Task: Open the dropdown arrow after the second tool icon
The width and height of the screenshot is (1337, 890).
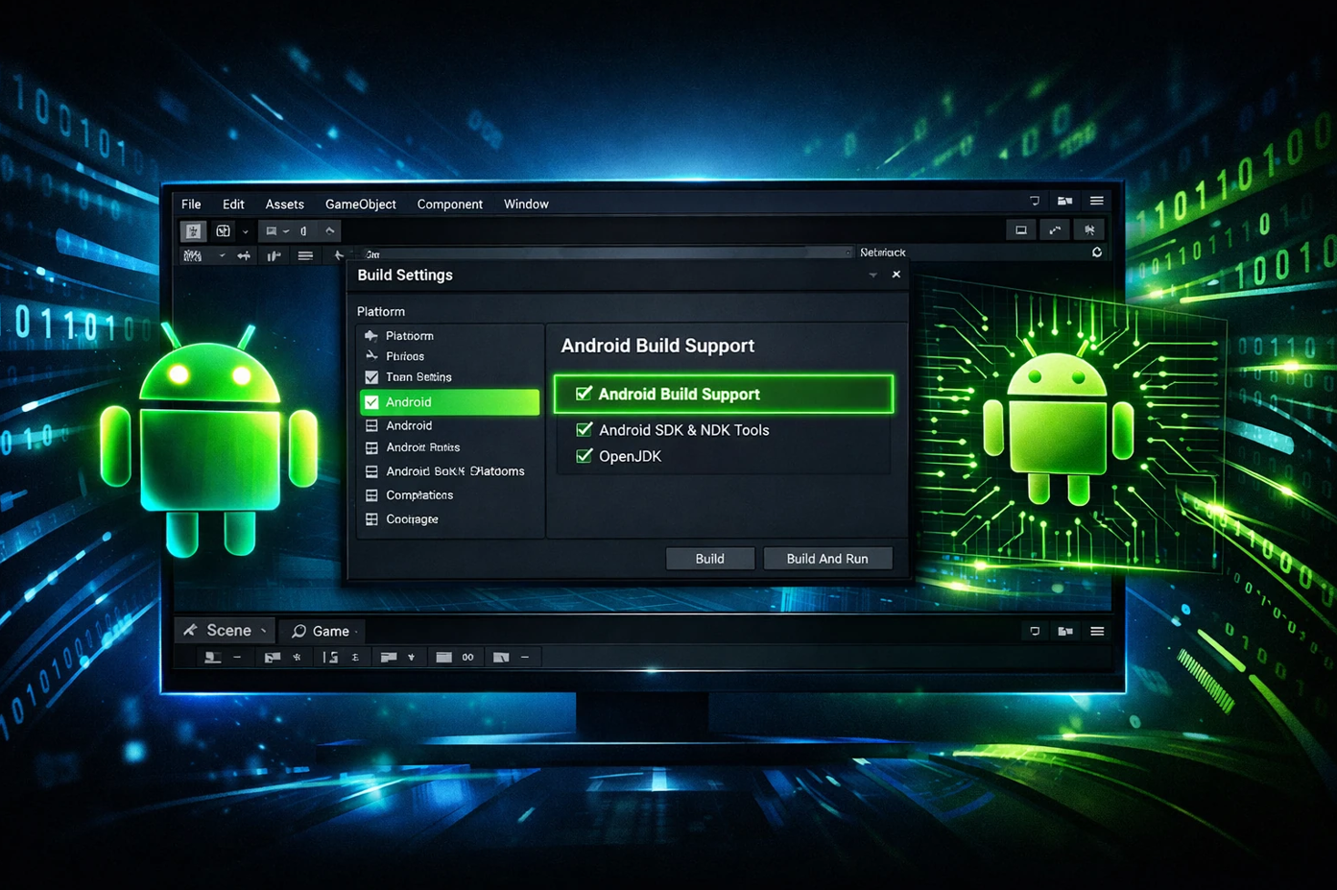Action: [246, 232]
